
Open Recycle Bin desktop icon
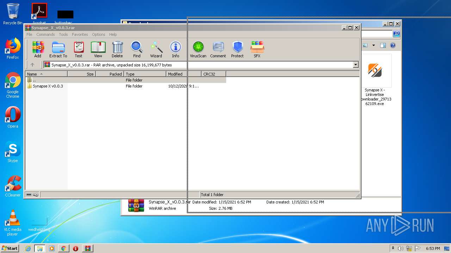point(13,14)
